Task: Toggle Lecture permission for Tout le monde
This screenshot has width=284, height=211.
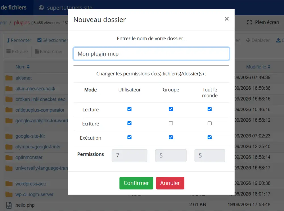Action: coord(210,109)
